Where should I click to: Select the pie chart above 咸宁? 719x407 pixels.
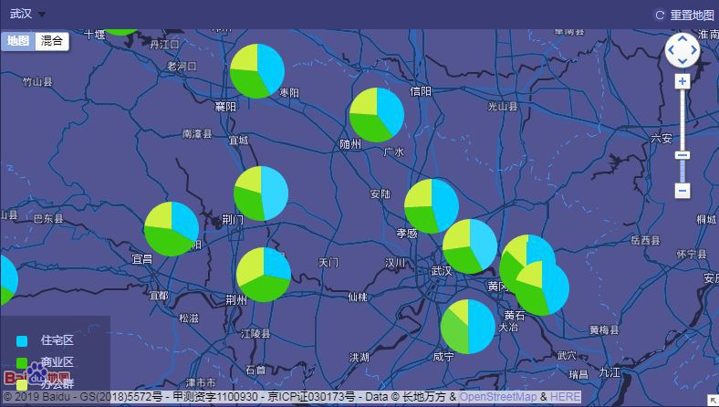point(468,327)
